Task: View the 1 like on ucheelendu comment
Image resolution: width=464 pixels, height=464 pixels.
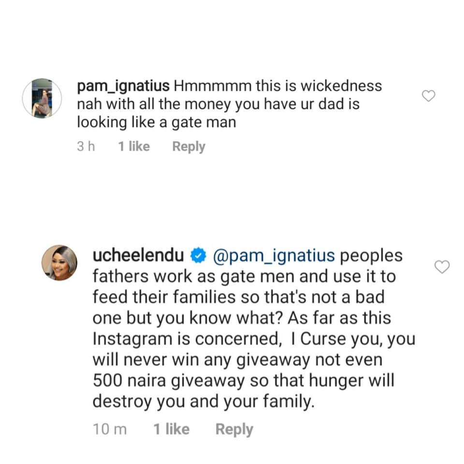Action: coord(172,429)
